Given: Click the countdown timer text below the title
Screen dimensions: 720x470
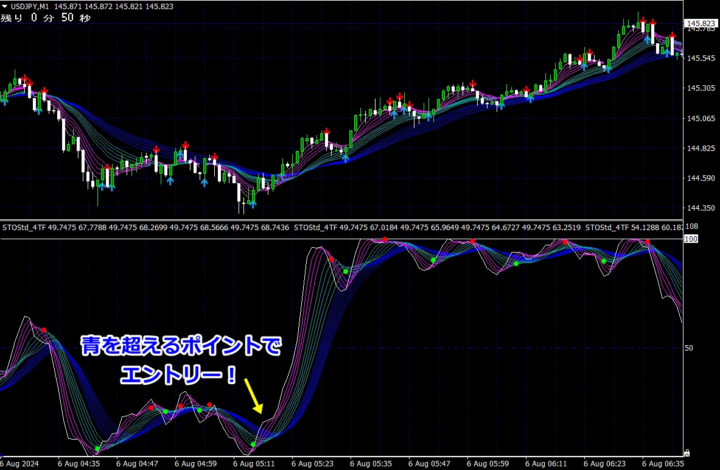Looking at the screenshot, I should coord(46,18).
